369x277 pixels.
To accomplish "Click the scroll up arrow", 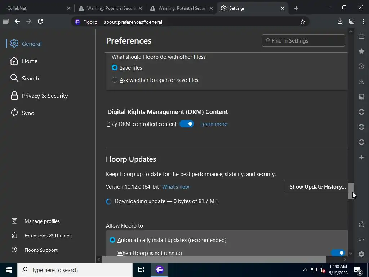I will pos(351,32).
